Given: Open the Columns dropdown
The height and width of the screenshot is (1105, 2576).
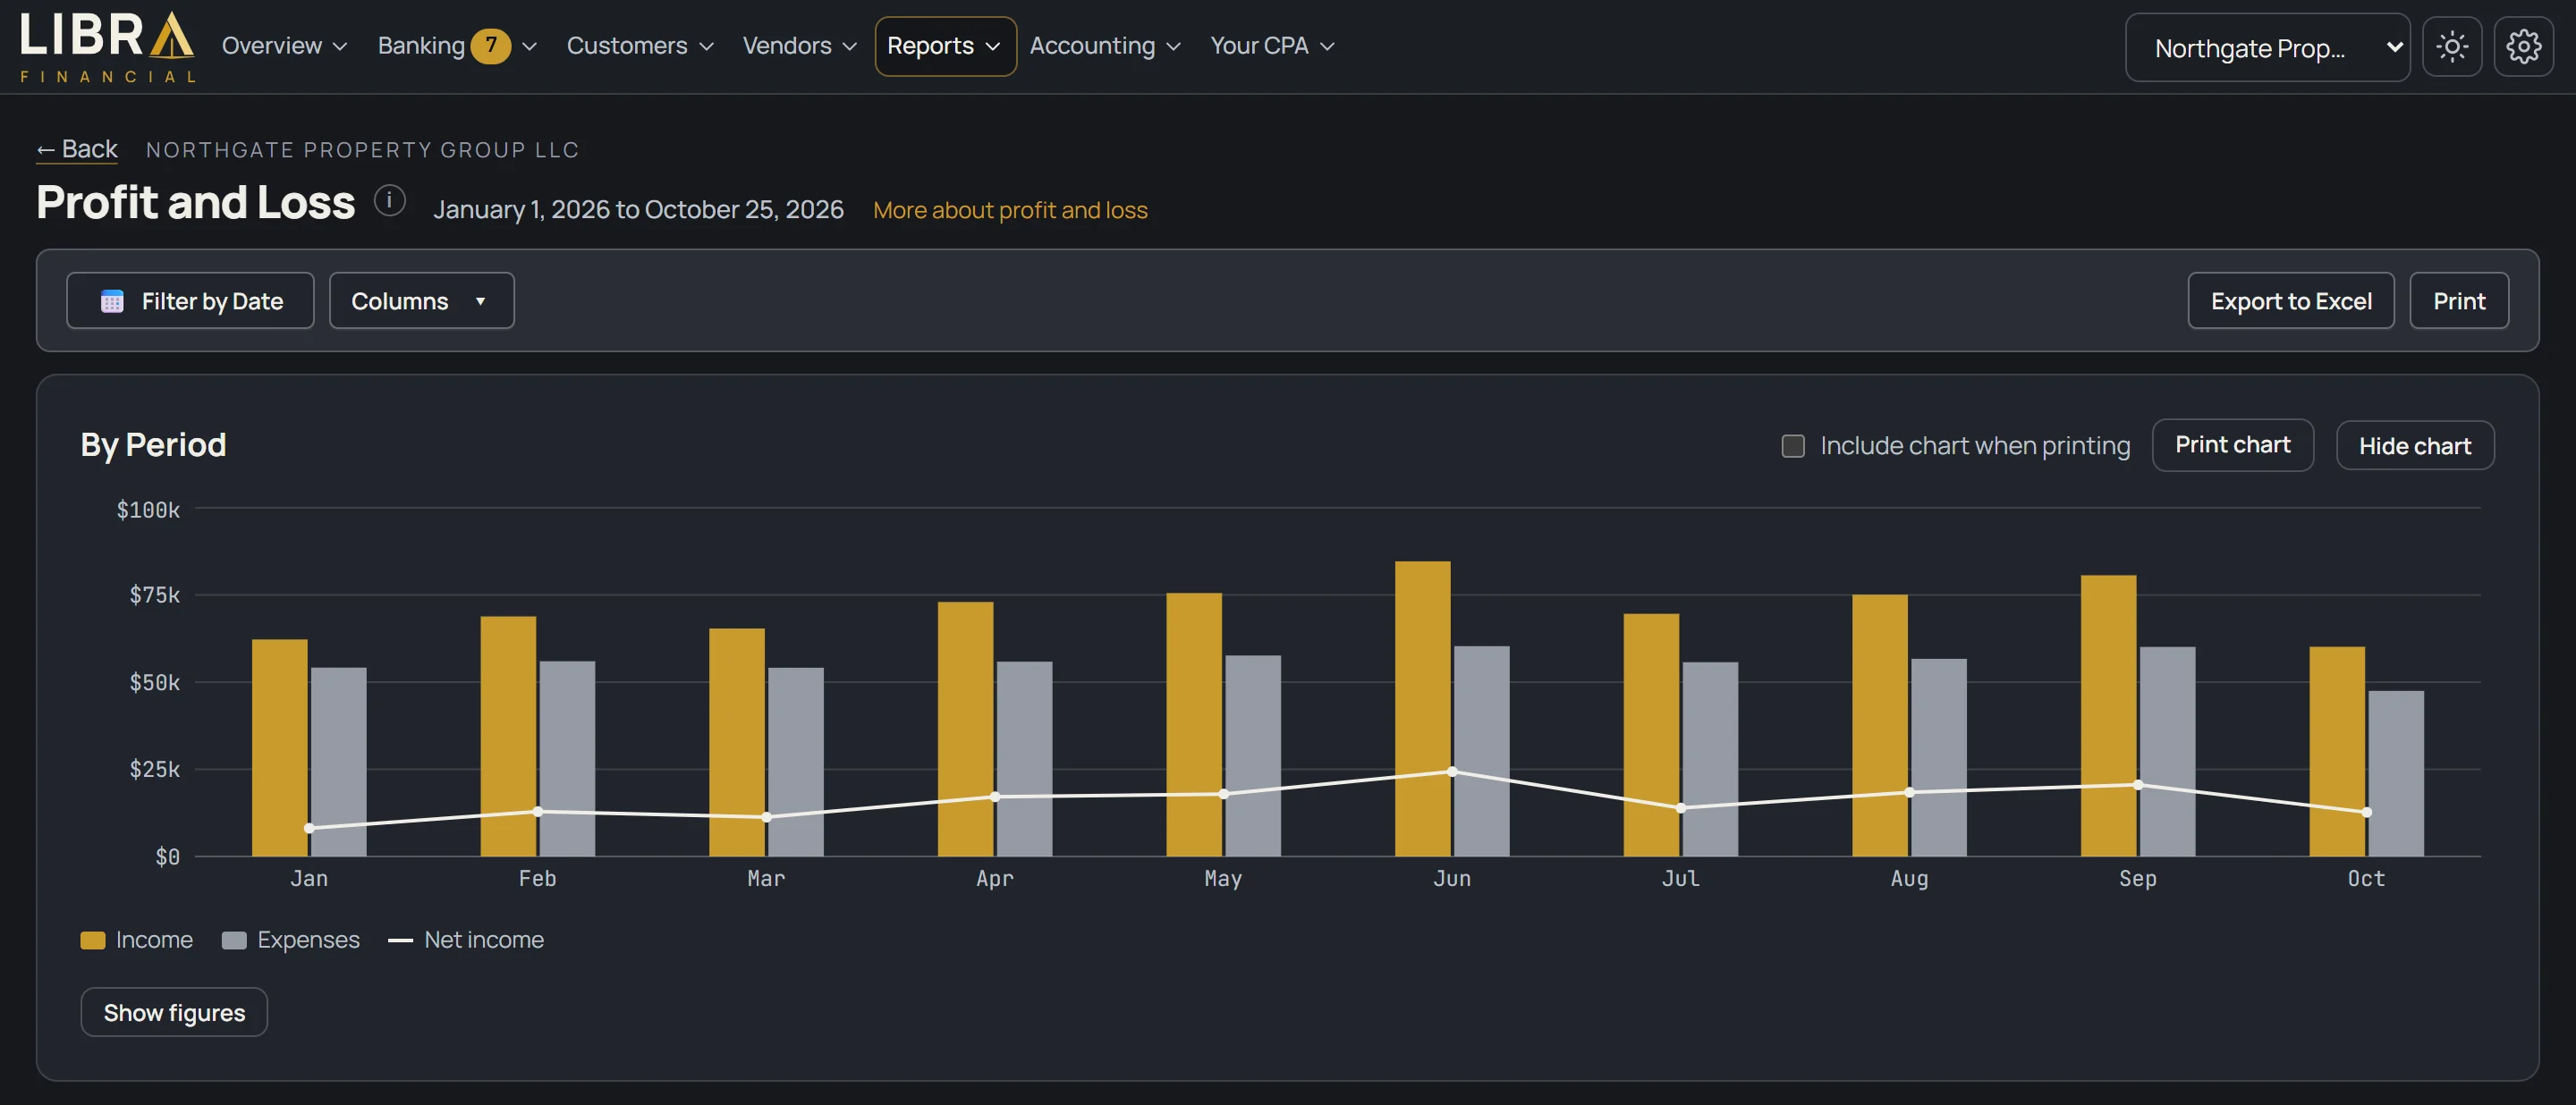Looking at the screenshot, I should (421, 300).
